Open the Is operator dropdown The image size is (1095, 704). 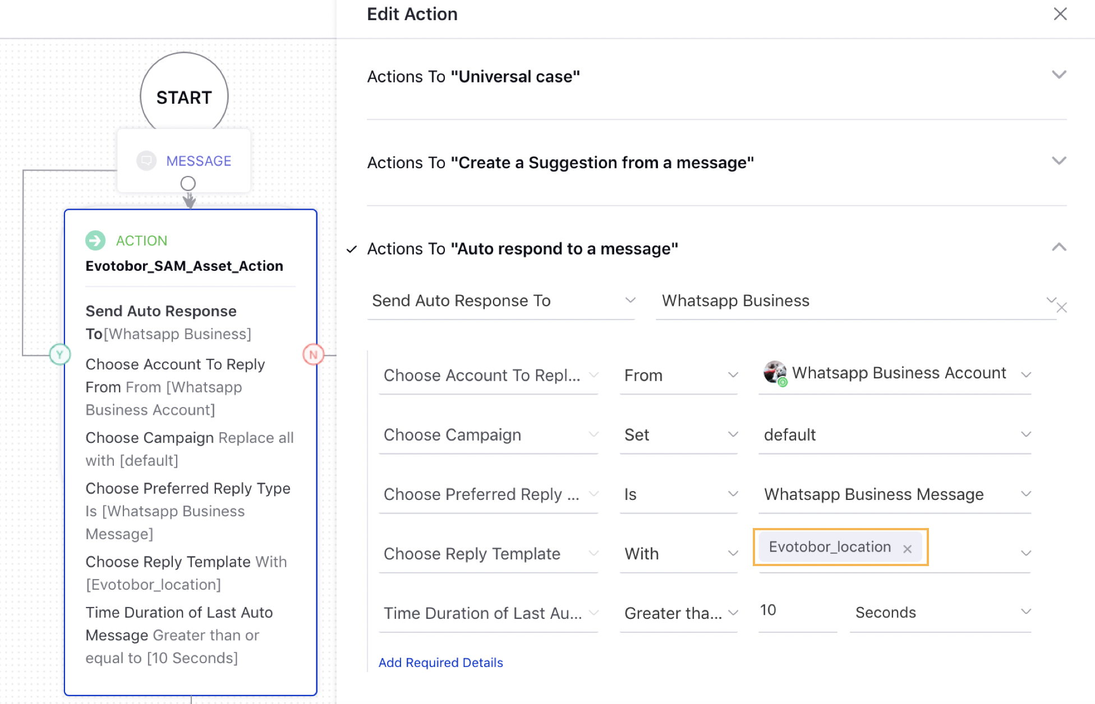point(678,494)
